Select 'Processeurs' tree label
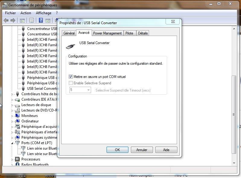This screenshot has height=178, width=241. (x=31, y=159)
